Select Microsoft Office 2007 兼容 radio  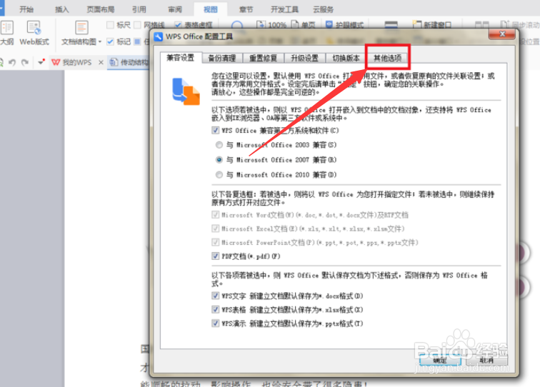coord(219,160)
